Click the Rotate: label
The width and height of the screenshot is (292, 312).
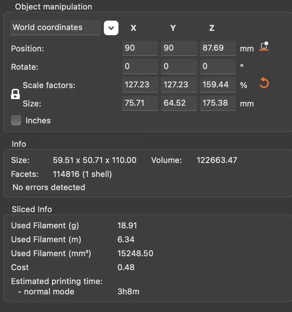click(25, 67)
